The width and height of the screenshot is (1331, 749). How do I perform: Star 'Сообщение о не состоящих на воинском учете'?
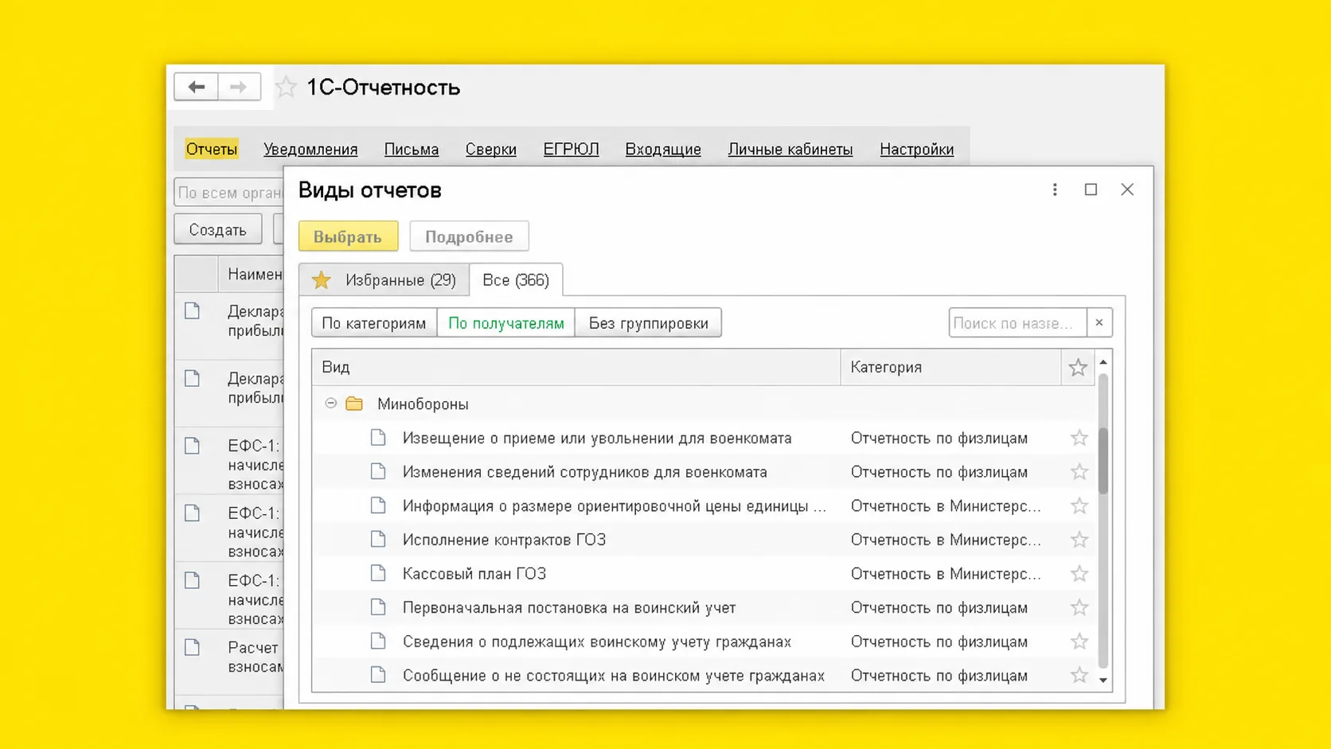tap(1079, 676)
